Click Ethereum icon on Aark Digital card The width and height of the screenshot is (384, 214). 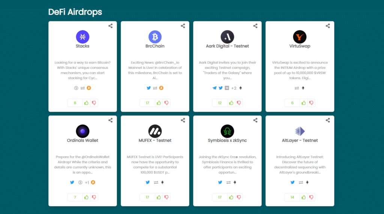[240, 88]
